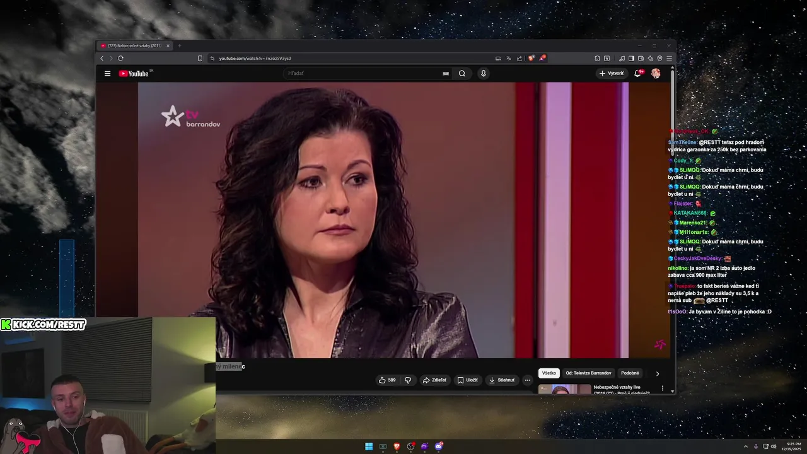Open the volume tray icon
Screen dimensions: 807x454
(774, 446)
